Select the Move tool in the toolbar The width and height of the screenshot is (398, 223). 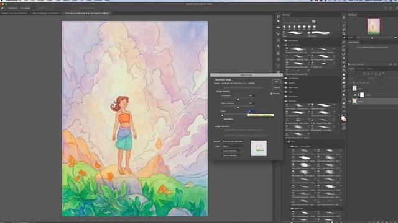344,17
